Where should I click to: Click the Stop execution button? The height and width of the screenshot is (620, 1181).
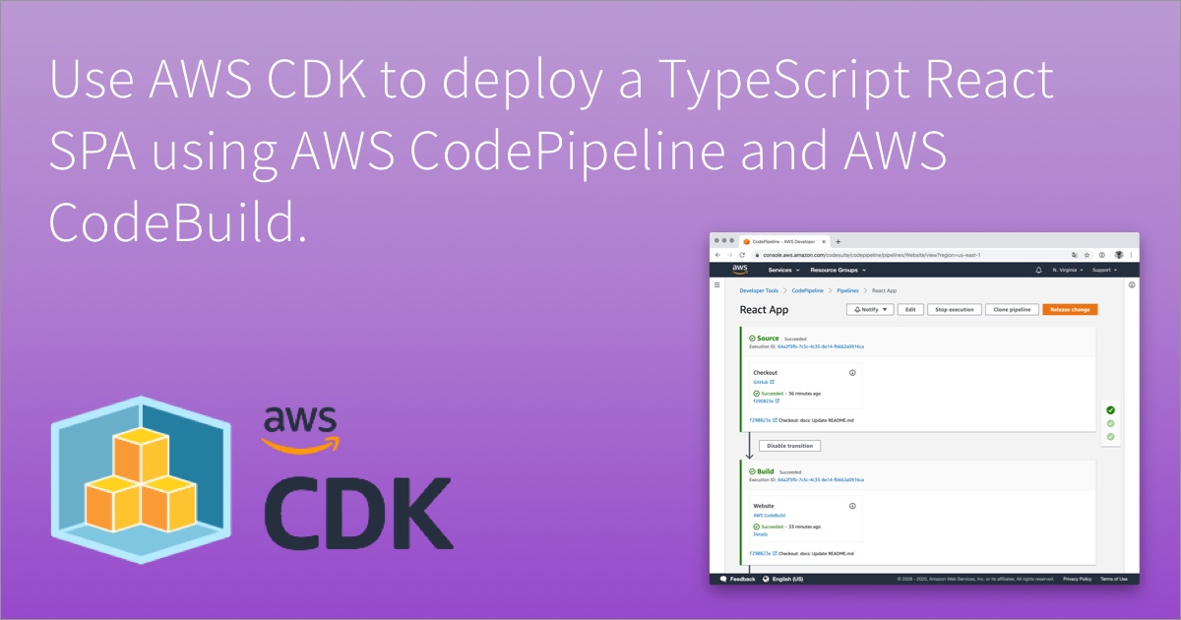[x=954, y=309]
